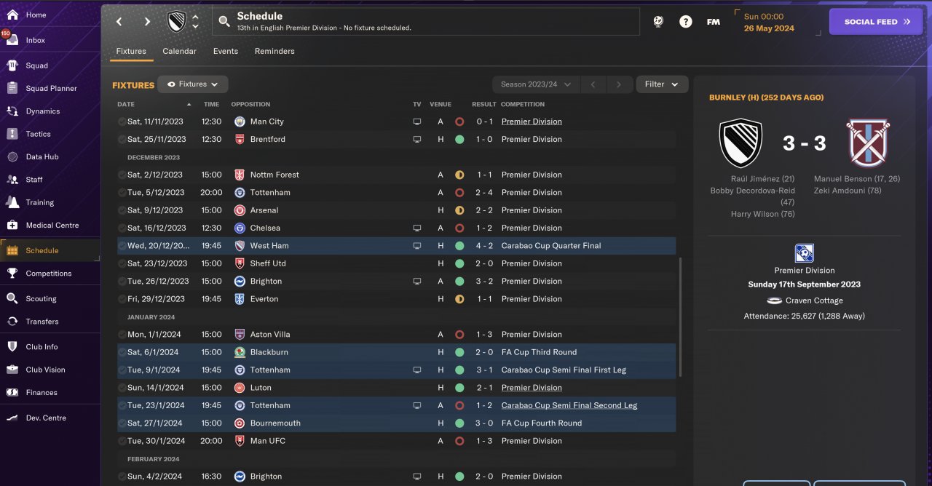Open the Data Hub icon

pyautogui.click(x=12, y=157)
